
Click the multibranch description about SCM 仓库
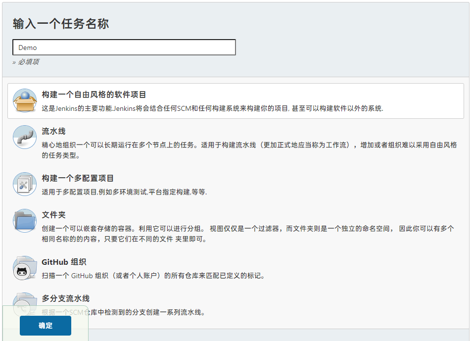click(124, 312)
